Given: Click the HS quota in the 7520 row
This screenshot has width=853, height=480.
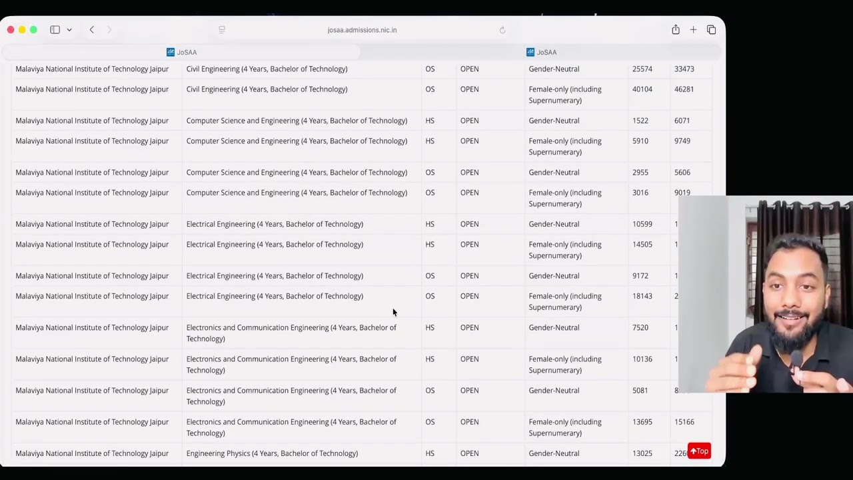Looking at the screenshot, I should [x=430, y=328].
